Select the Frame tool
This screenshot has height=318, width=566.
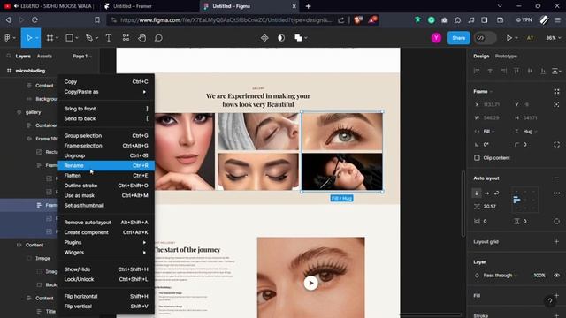50,38
